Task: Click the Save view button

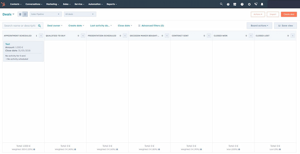Action: coord(285,26)
